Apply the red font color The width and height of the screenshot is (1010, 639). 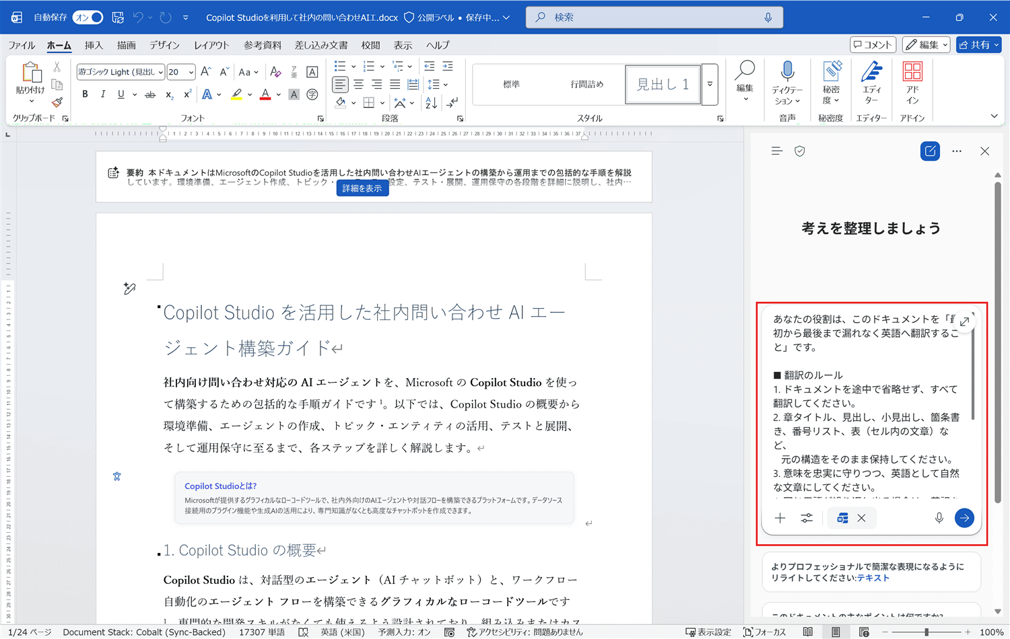tap(265, 95)
